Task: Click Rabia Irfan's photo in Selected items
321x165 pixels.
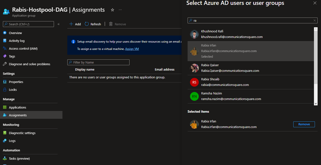Action: click(194, 124)
